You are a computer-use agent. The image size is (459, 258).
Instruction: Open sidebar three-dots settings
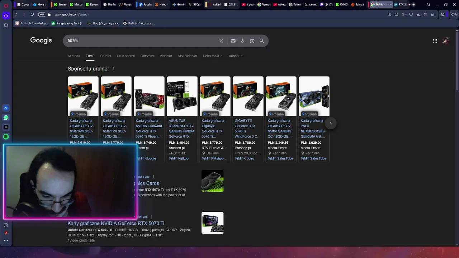click(6, 240)
